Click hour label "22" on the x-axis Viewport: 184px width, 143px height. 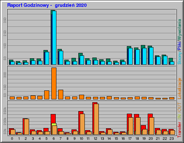point(165,139)
